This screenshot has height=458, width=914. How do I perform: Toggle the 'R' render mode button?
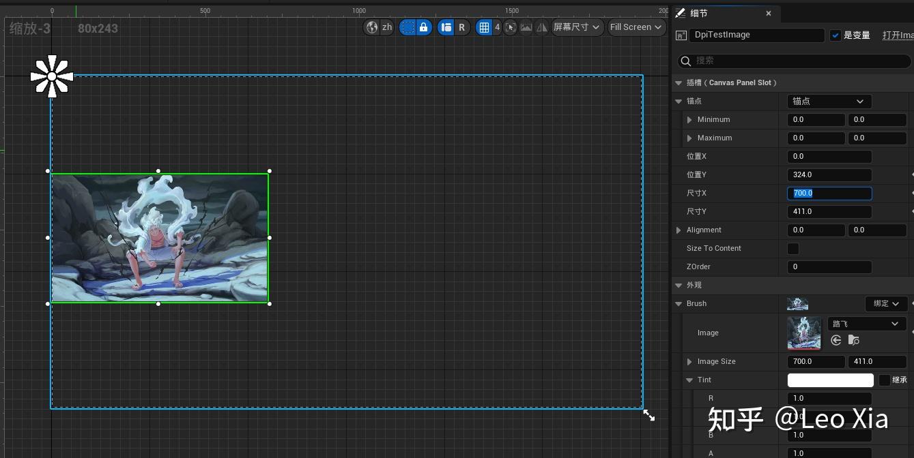pyautogui.click(x=462, y=27)
